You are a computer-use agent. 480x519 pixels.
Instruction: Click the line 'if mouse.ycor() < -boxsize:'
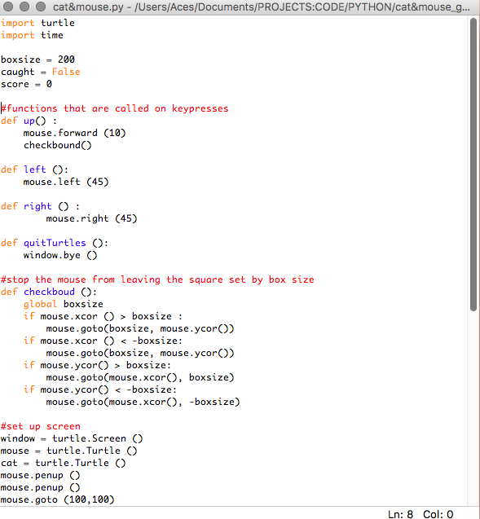[x=100, y=389]
